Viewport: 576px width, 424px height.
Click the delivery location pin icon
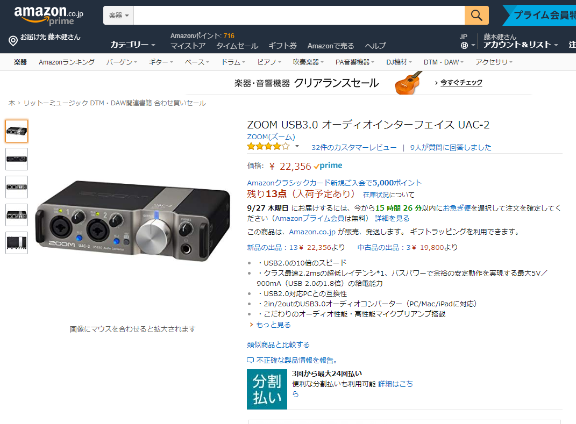tap(13, 41)
